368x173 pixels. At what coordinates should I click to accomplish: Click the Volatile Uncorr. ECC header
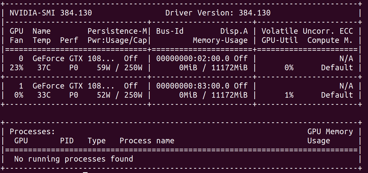tap(307, 31)
